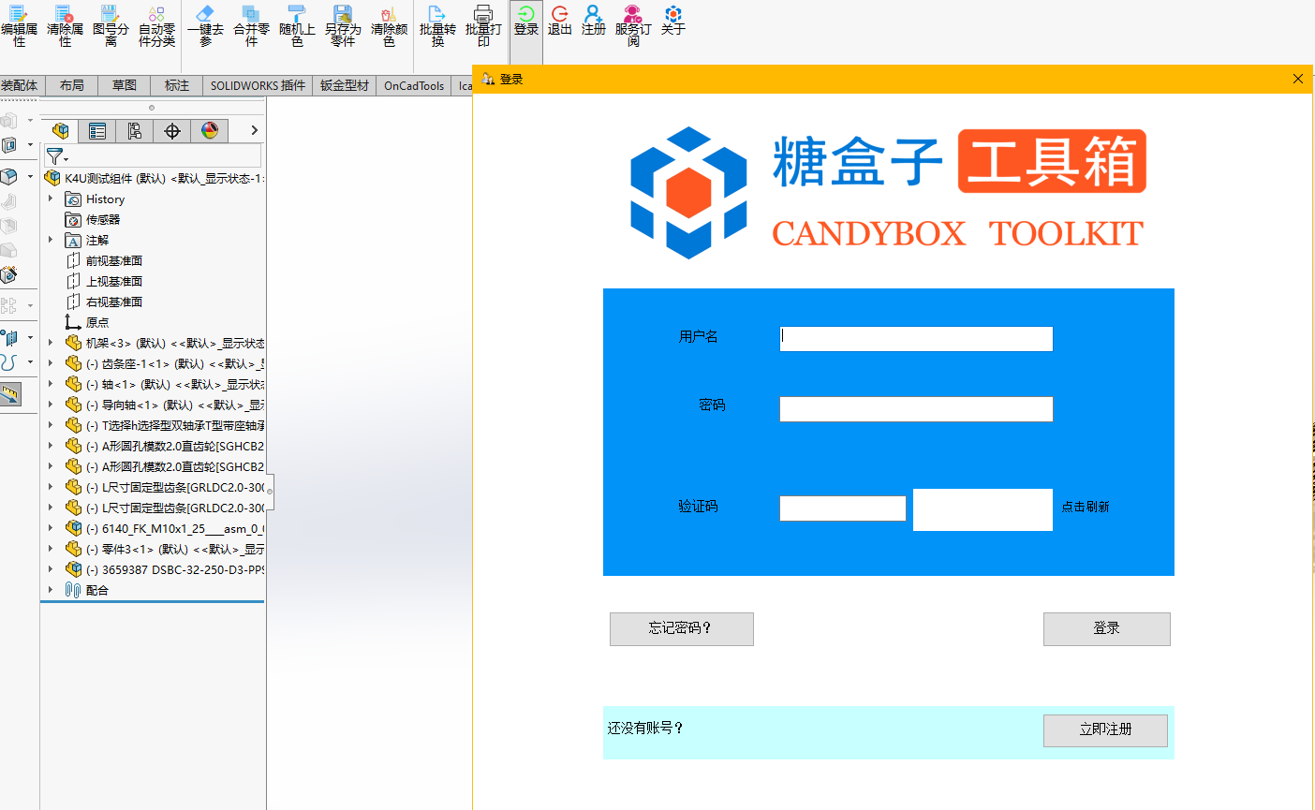Viewport: 1315px width, 810px height.
Task: Open the 草图 sketch tab
Action: (x=125, y=85)
